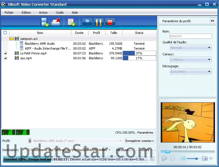Image resolution: width=219 pixels, height=167 pixels.
Task: Open the Fichier menu
Action: [x=9, y=13]
